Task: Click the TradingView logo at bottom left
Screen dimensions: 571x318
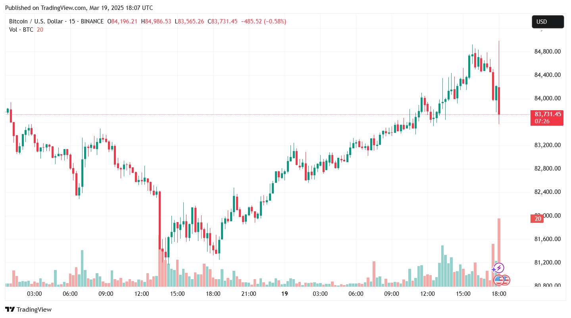Action: coord(28,309)
